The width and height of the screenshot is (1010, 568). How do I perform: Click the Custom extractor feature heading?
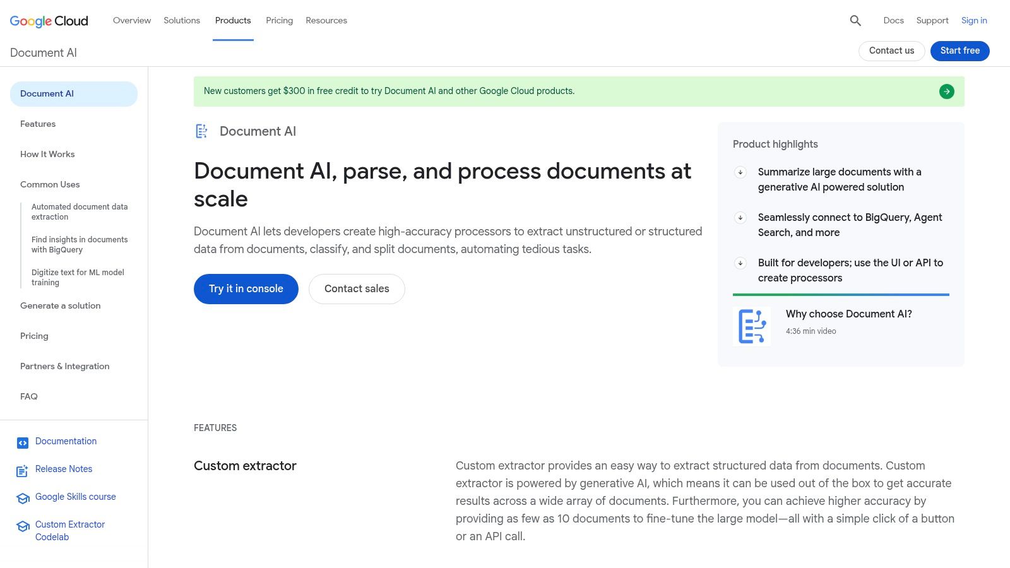tap(245, 466)
